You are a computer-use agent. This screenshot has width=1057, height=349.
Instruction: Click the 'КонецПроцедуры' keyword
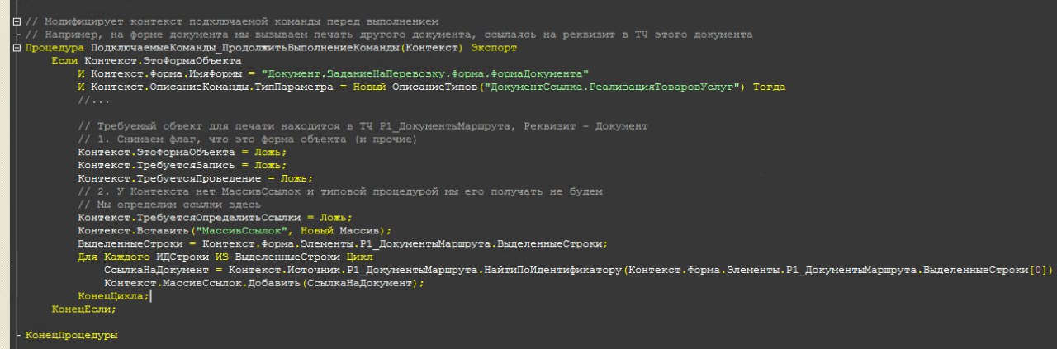71,337
